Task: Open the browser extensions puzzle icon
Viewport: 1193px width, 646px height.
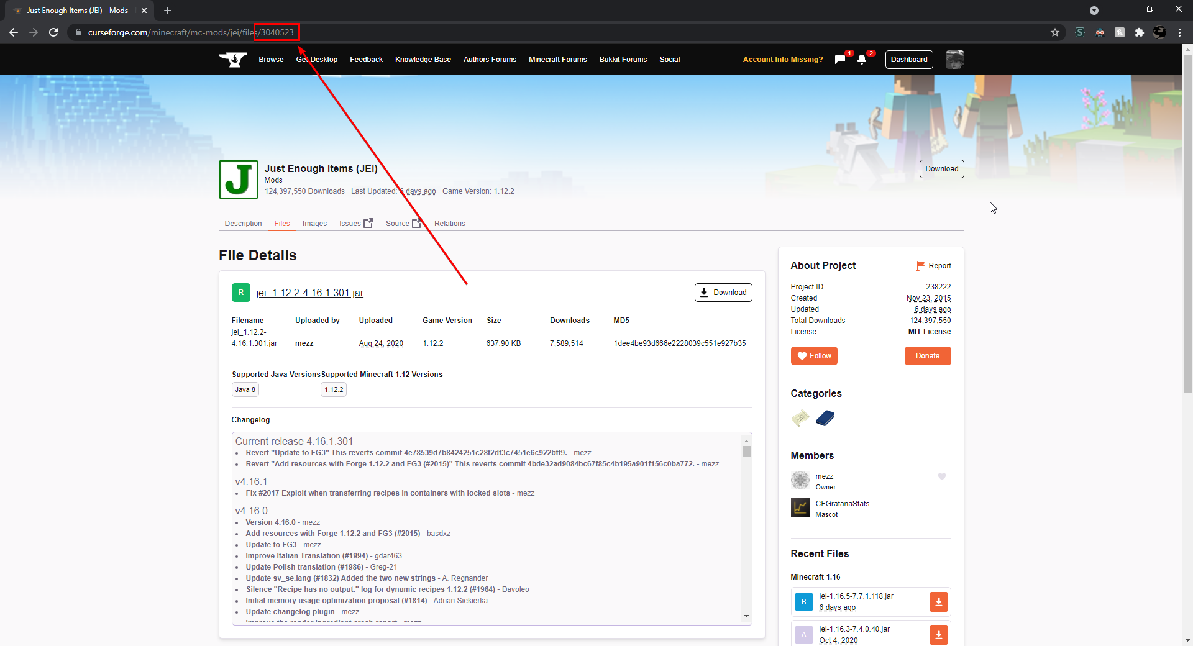Action: [1140, 32]
